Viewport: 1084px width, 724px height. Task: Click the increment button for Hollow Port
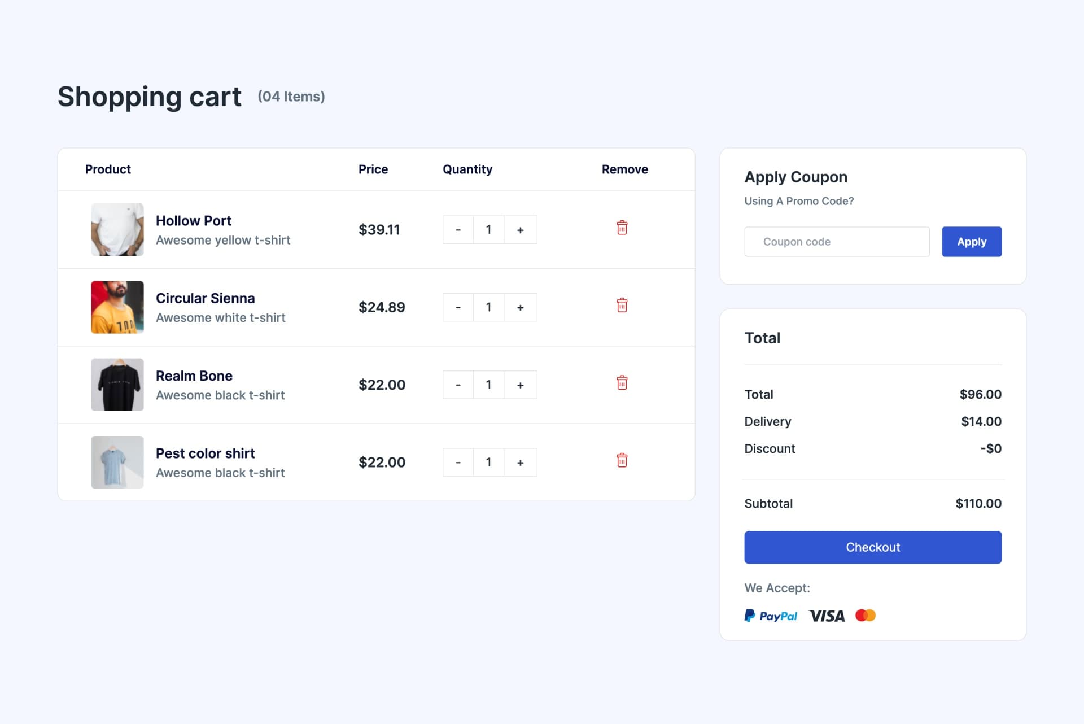pos(520,229)
